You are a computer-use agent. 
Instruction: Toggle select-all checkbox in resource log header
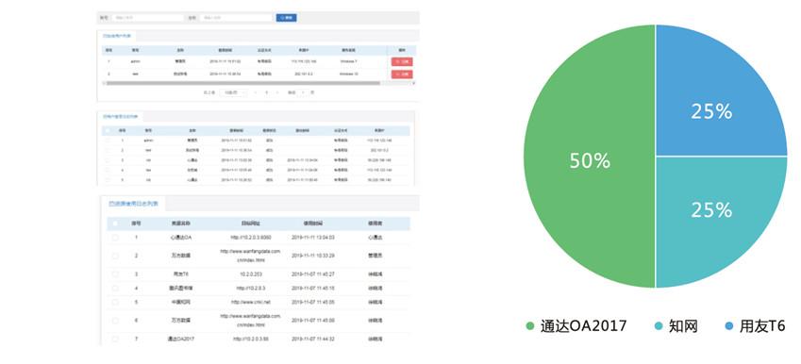click(x=115, y=223)
